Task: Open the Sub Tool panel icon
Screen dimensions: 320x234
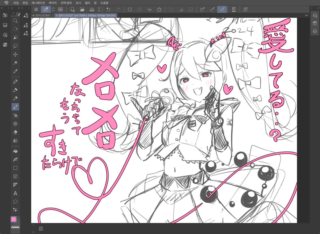Action: point(26,16)
